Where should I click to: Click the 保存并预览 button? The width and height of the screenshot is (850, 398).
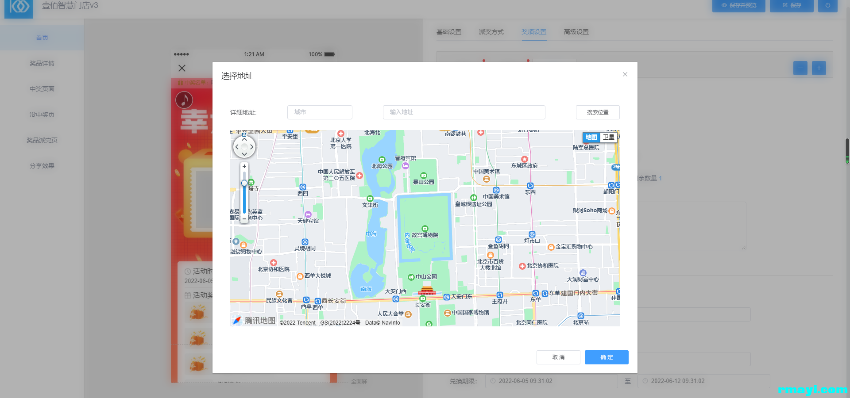tap(739, 5)
